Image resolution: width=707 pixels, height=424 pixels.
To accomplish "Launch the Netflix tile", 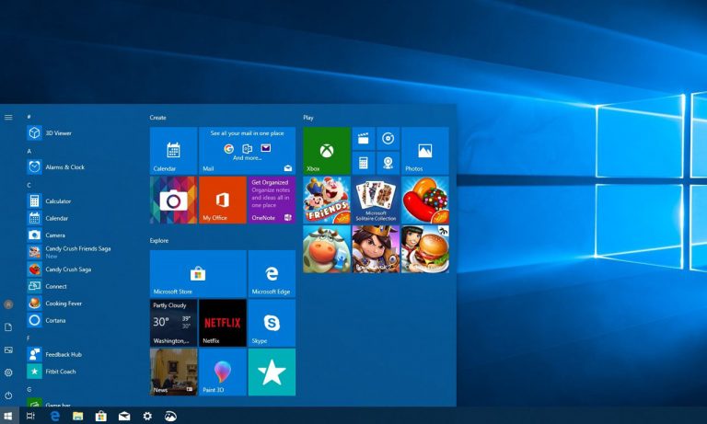I will pyautogui.click(x=223, y=323).
